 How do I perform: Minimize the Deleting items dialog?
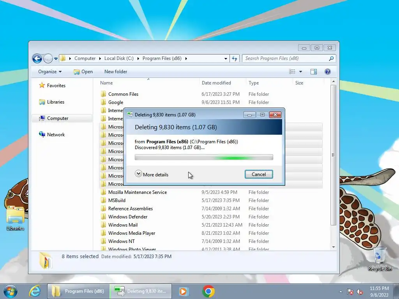click(x=249, y=115)
